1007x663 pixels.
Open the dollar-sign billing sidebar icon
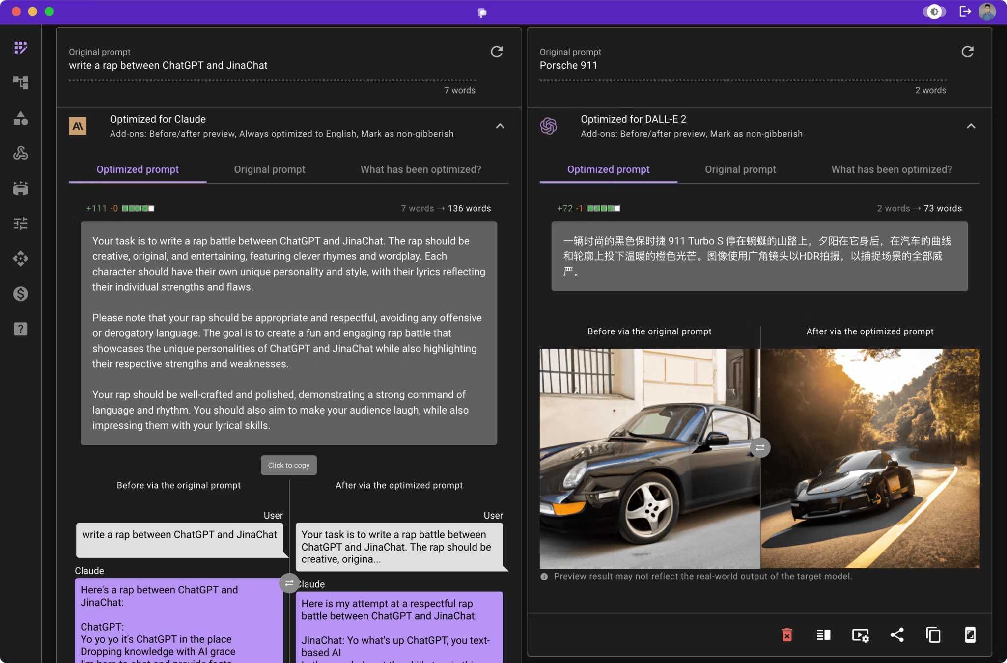tap(20, 294)
